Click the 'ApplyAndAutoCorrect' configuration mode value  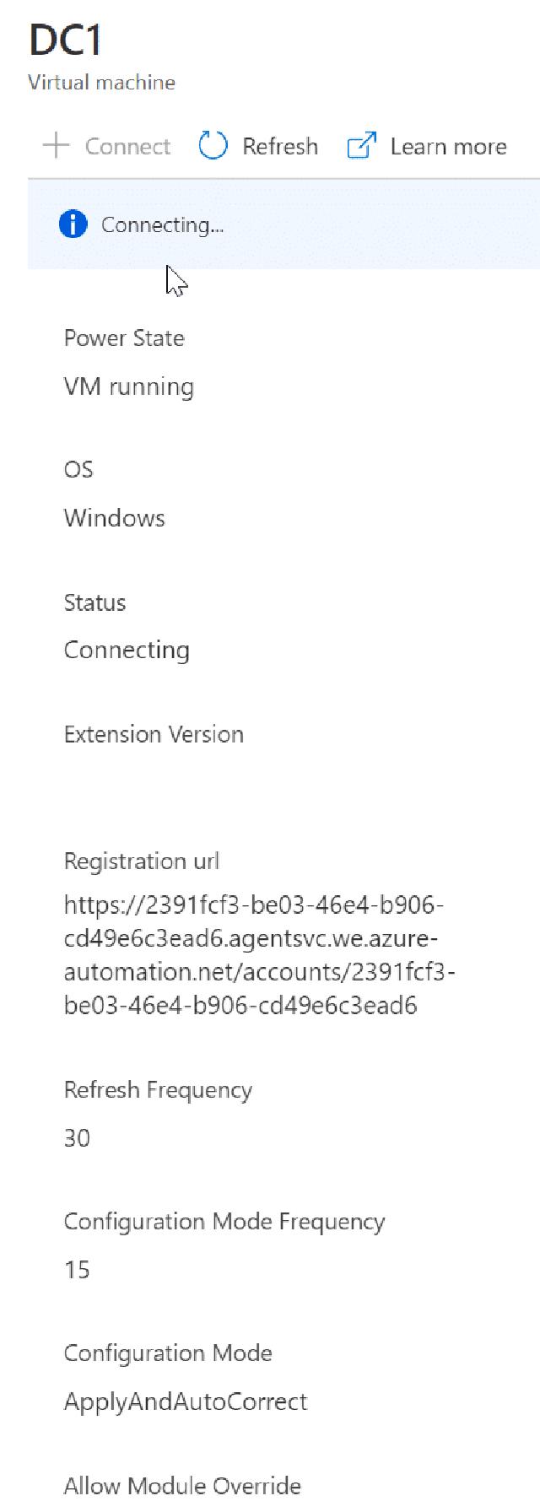tap(186, 1401)
